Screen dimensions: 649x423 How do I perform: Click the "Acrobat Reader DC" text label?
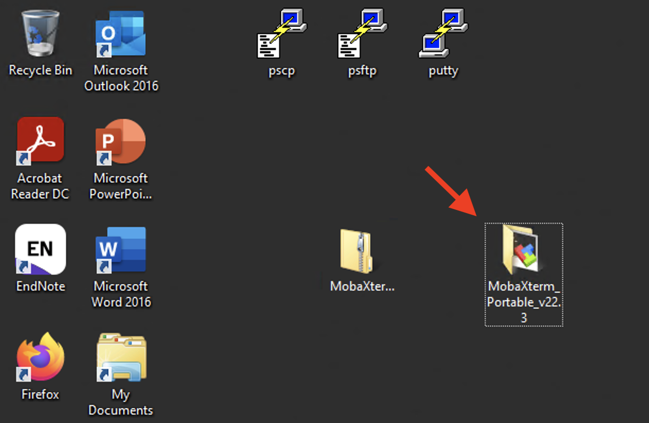click(40, 186)
